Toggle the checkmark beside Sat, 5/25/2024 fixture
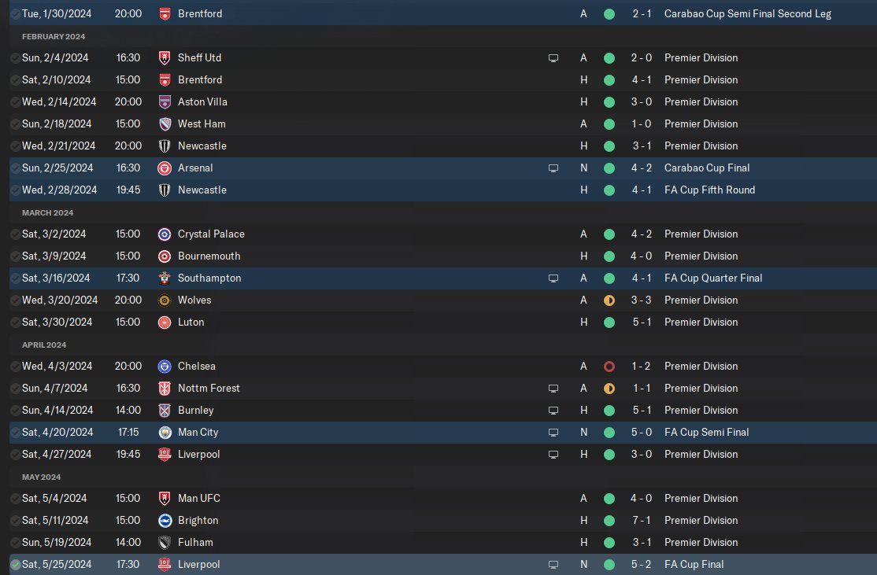 (16, 565)
